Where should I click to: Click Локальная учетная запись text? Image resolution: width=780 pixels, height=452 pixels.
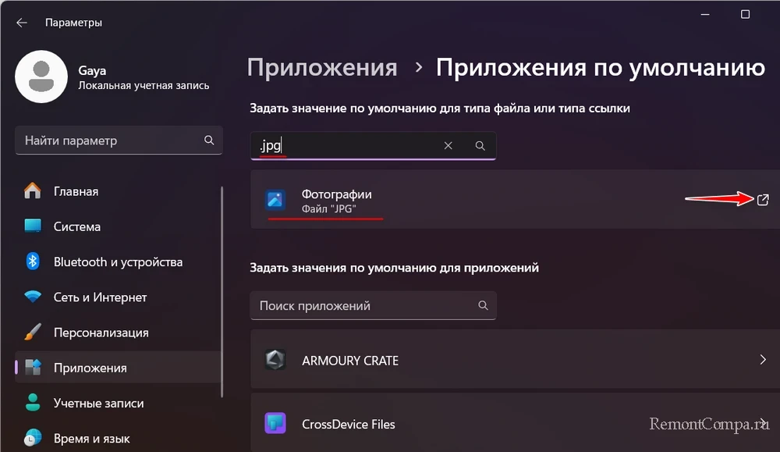[144, 86]
